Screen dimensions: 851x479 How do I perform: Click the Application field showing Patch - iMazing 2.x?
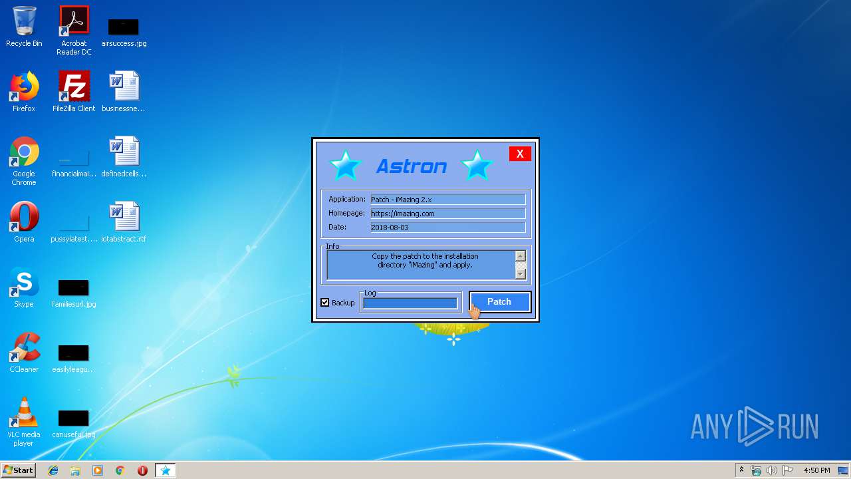tap(447, 200)
